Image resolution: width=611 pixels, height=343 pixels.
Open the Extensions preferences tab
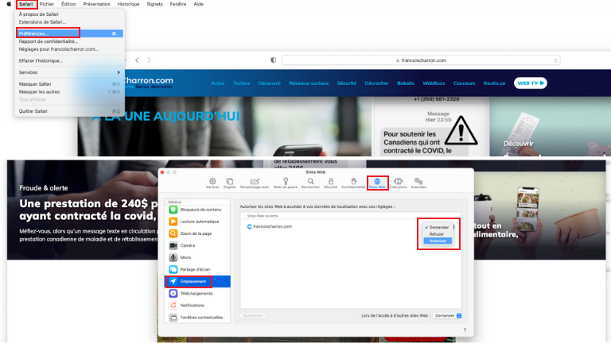399,183
